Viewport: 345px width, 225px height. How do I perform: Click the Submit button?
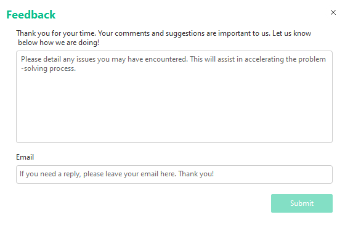pos(302,203)
